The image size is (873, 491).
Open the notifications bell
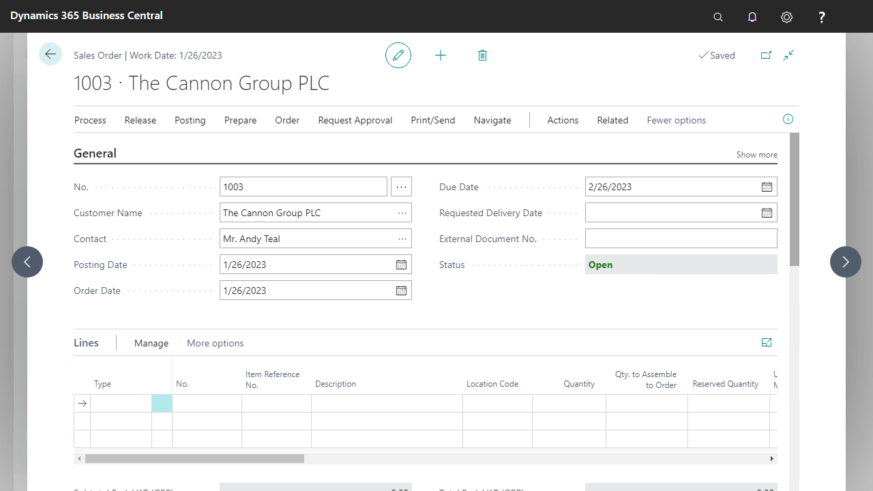click(752, 17)
